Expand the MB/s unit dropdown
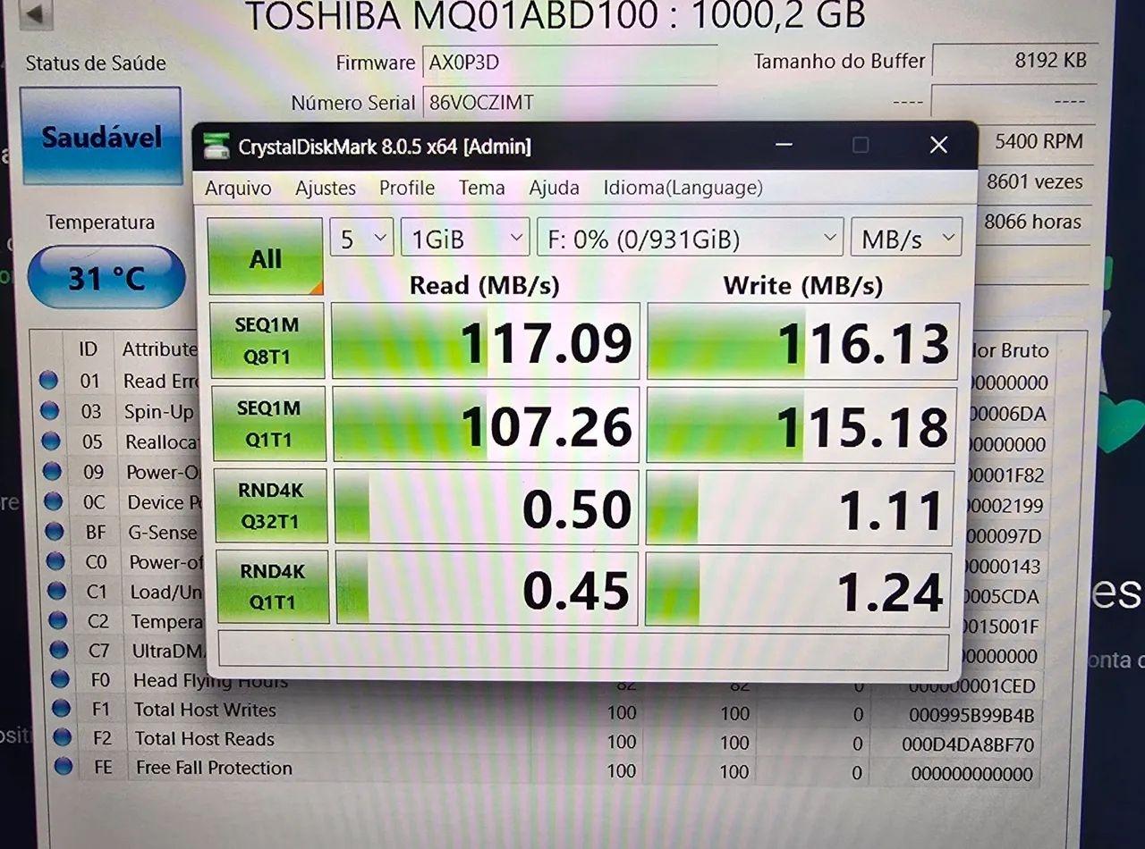This screenshot has height=849, width=1145. 906,239
